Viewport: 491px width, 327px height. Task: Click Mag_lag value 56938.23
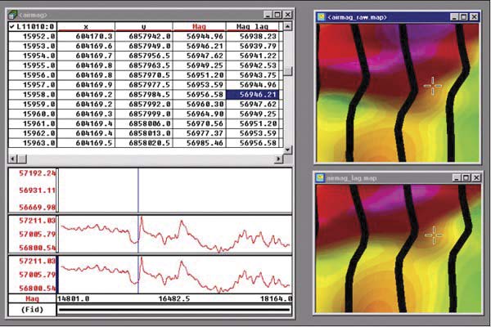[x=258, y=36]
